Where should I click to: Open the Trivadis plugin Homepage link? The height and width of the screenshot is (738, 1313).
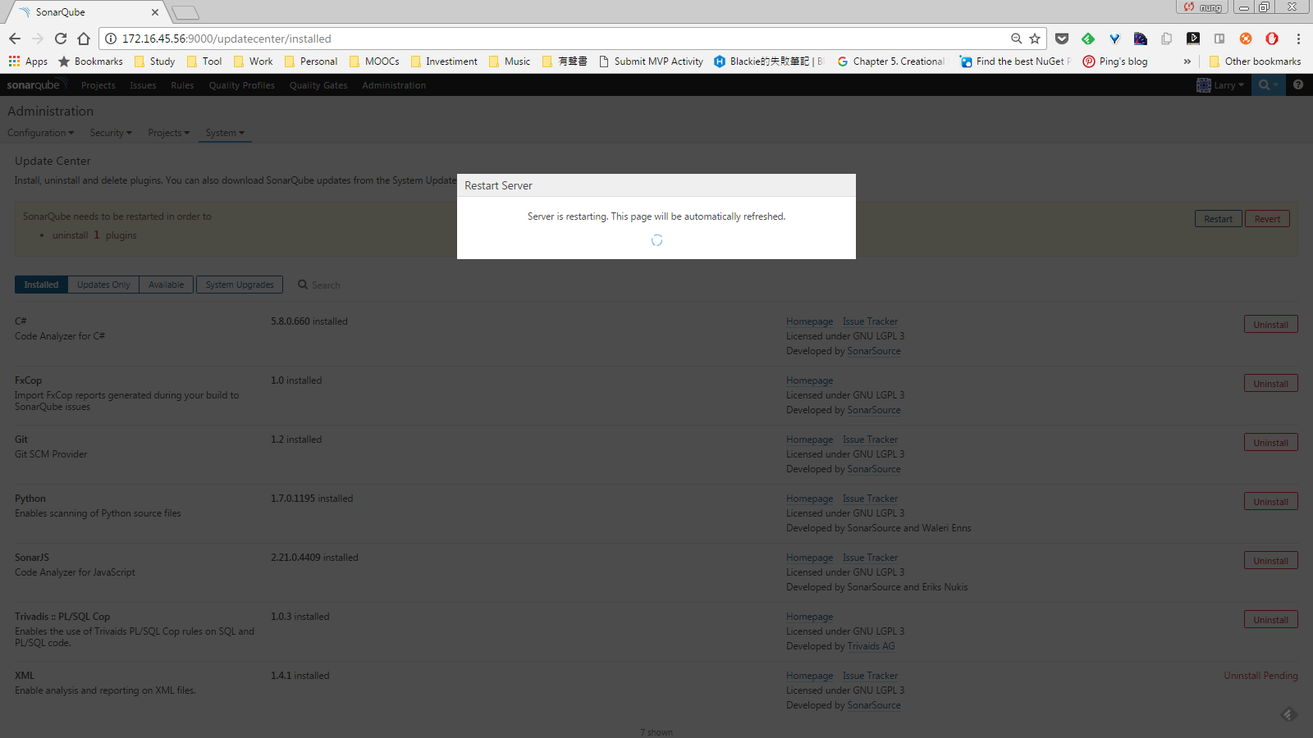click(809, 617)
